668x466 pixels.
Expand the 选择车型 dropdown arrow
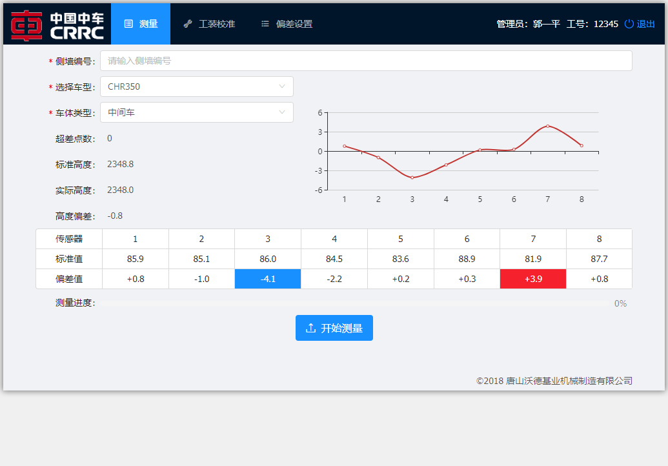coord(282,86)
